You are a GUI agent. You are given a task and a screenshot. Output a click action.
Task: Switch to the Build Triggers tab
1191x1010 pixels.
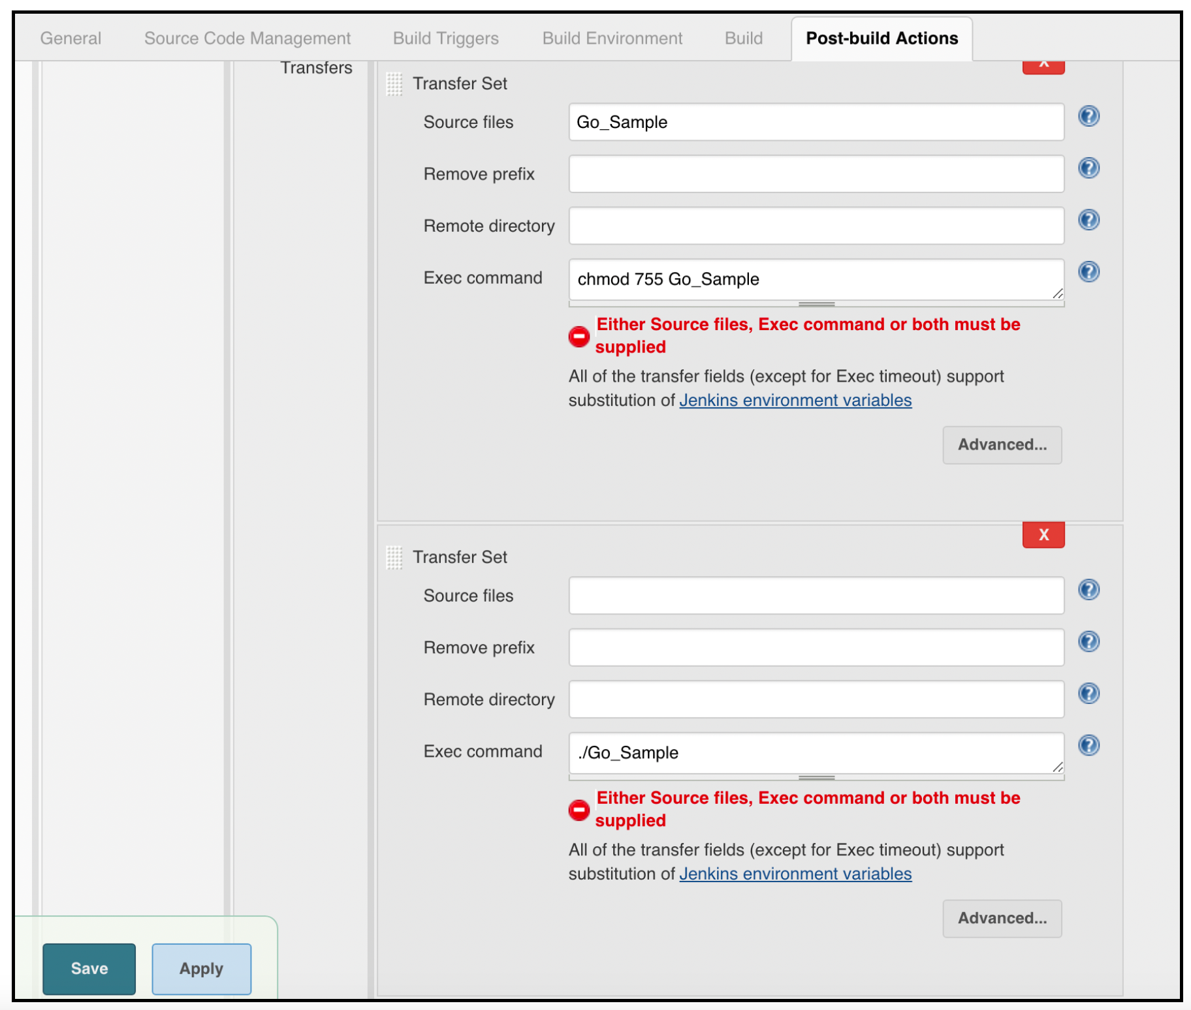pos(445,38)
